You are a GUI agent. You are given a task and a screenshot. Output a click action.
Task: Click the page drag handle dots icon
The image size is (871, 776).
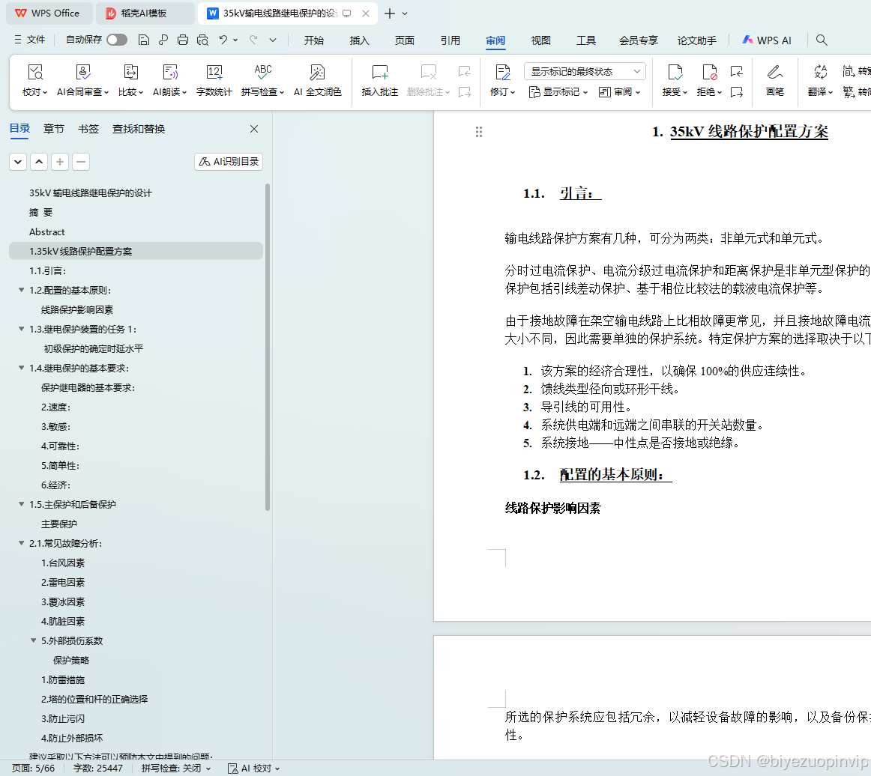[479, 132]
